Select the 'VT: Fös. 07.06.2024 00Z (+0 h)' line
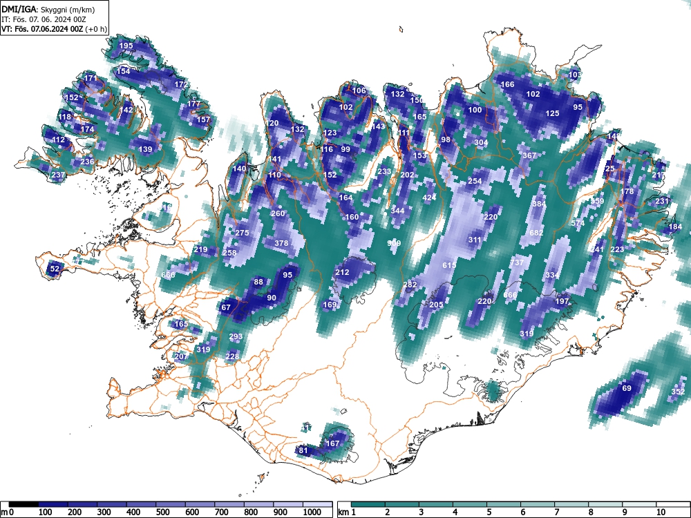 pos(54,29)
